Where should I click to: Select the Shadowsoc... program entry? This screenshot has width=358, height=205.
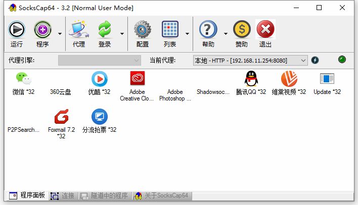(213, 92)
